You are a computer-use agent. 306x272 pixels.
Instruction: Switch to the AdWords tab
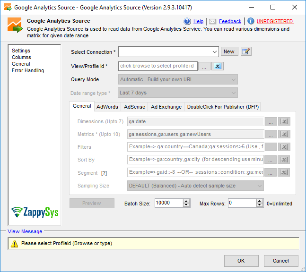tap(107, 107)
